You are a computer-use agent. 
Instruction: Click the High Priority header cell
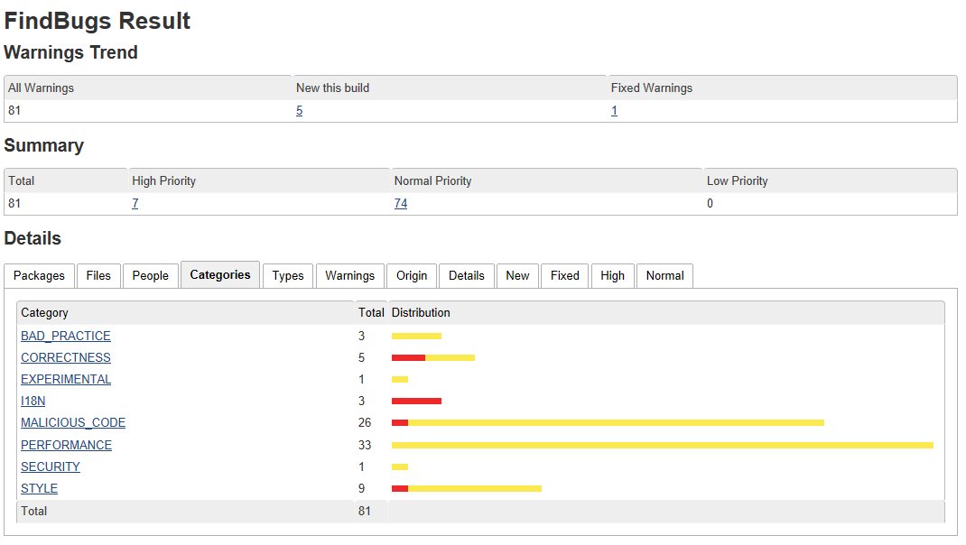click(x=259, y=181)
